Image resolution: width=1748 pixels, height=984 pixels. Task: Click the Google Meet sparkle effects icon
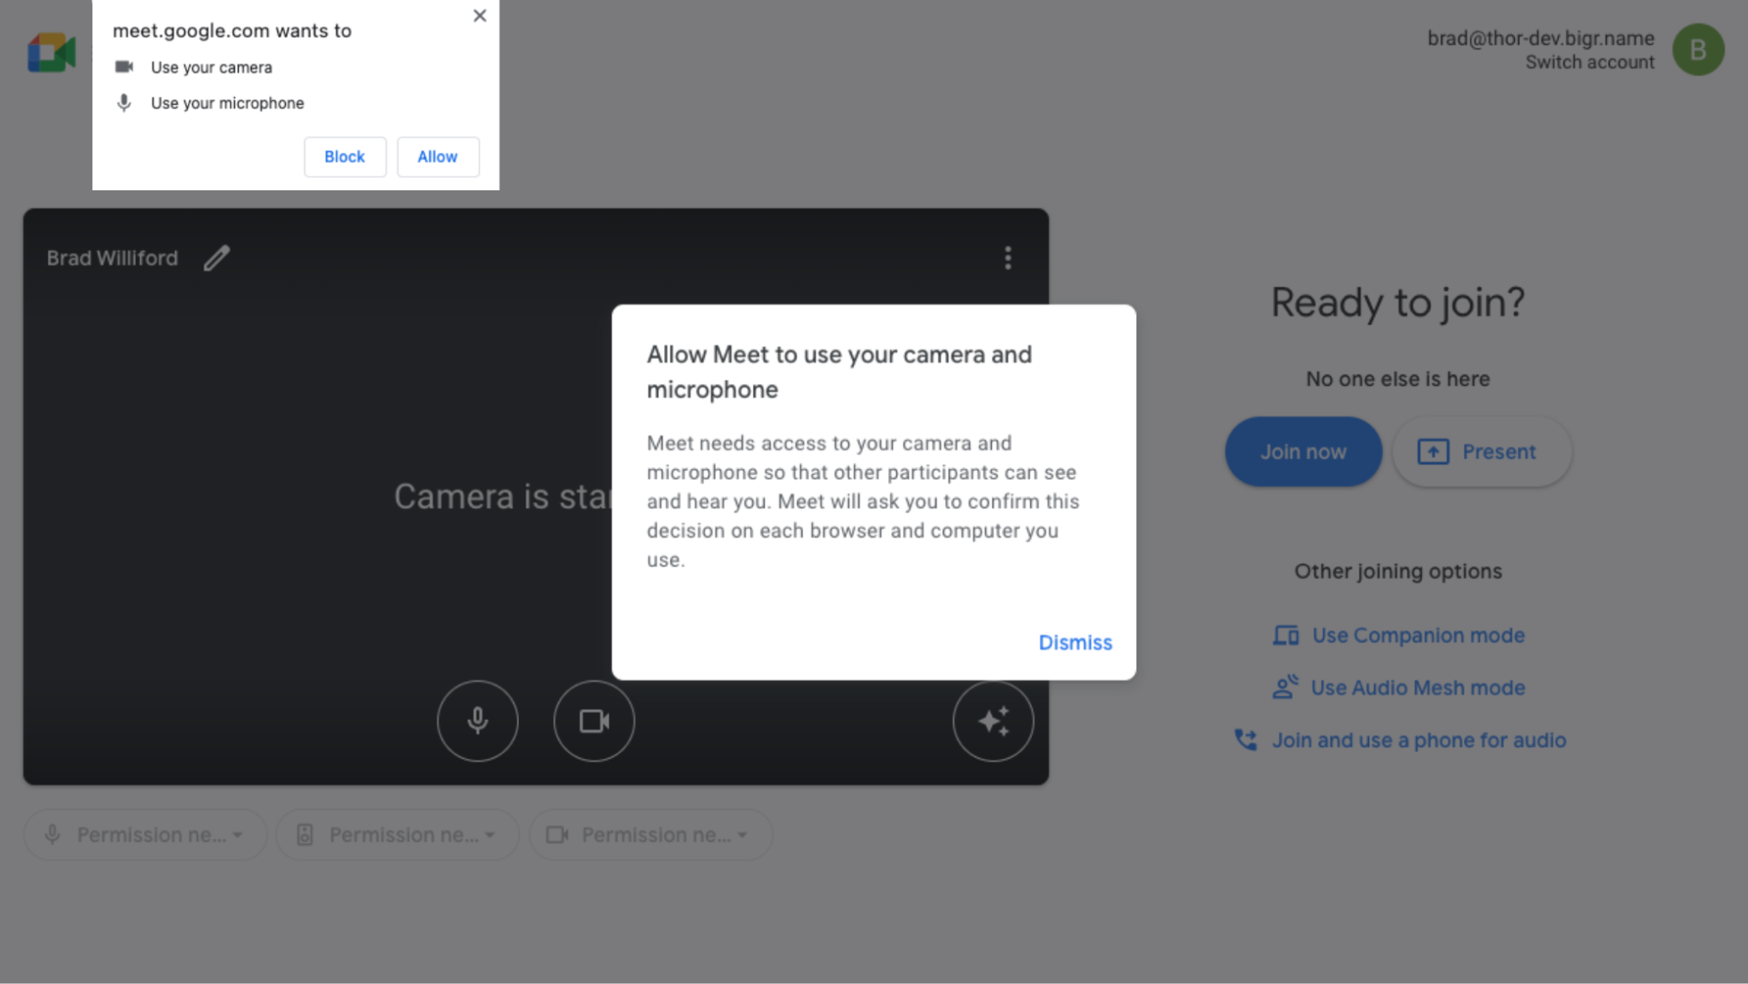tap(993, 721)
